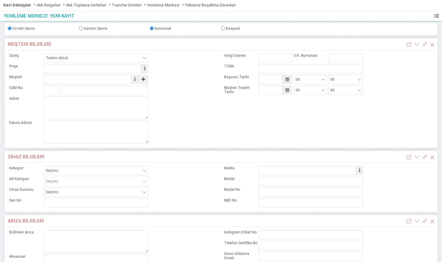Collapse the Cihaz Bilgileri panel

pos(417,157)
